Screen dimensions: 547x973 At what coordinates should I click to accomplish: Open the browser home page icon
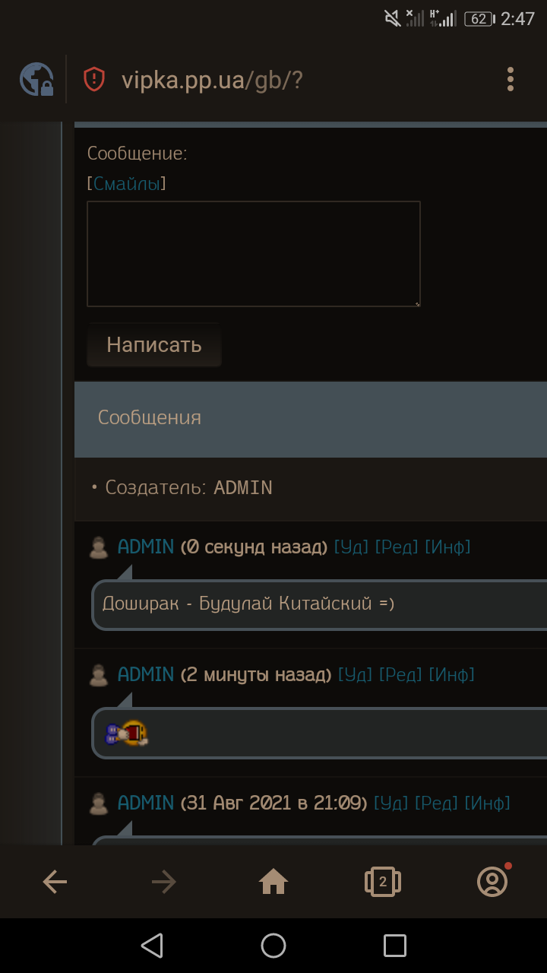273,882
